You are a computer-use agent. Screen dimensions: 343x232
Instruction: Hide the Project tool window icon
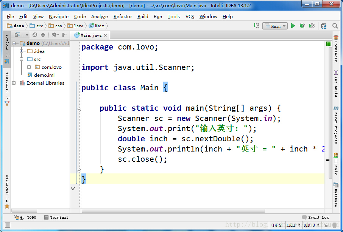[x=65, y=35]
